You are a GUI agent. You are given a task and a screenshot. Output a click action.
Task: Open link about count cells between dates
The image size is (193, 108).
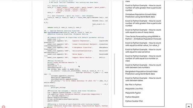[143, 79]
